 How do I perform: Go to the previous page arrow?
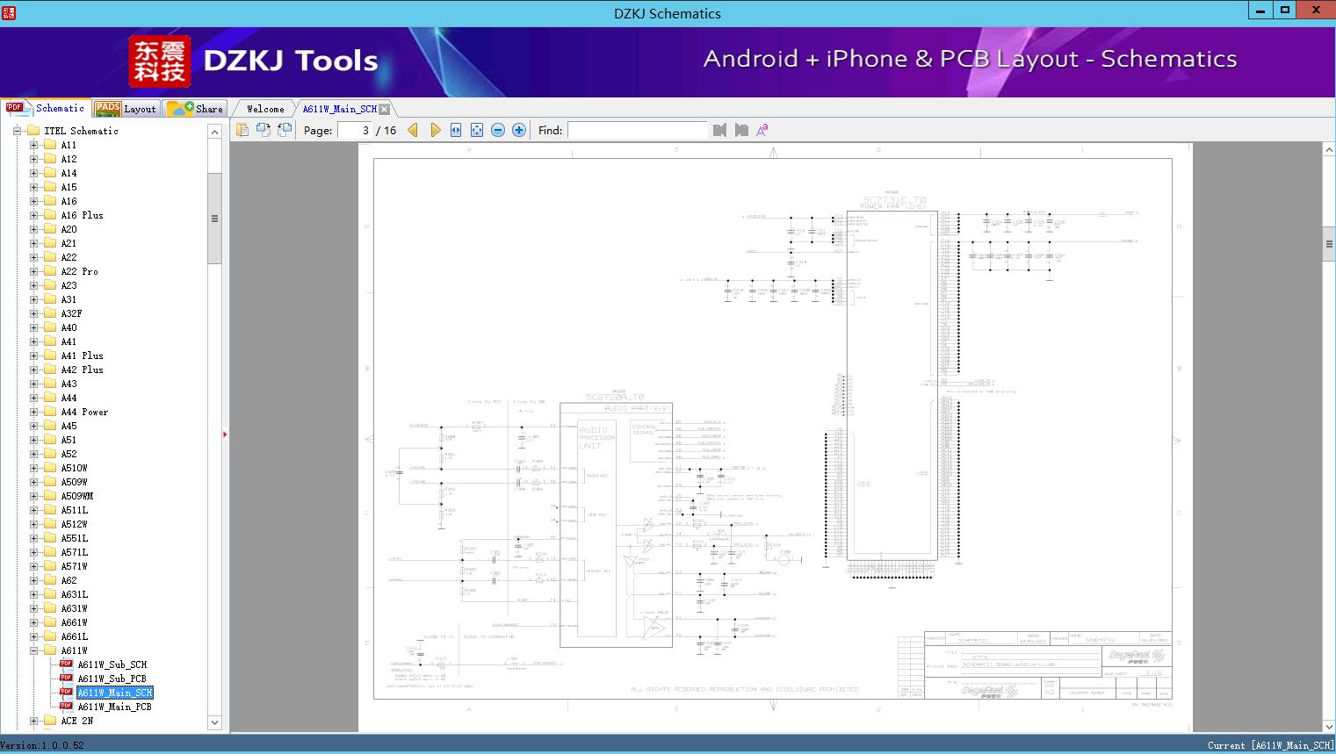(x=413, y=130)
